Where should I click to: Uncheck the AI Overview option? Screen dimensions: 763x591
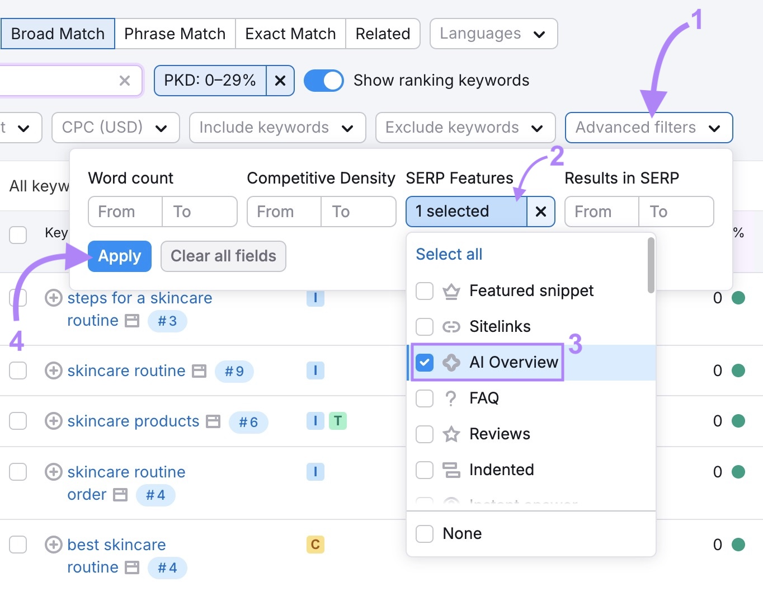click(425, 362)
